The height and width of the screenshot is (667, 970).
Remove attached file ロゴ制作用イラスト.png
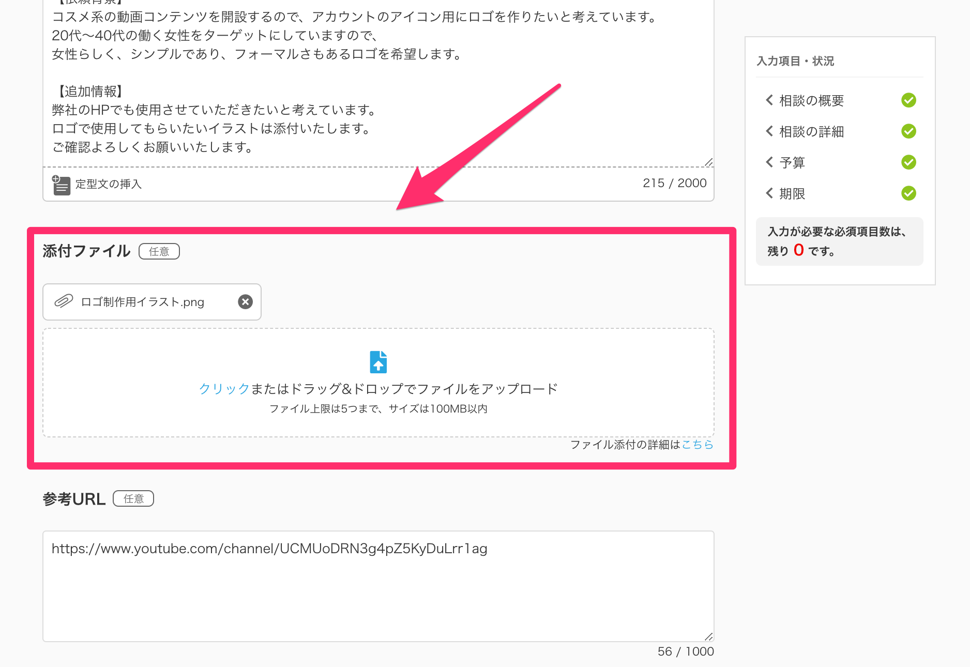point(245,302)
